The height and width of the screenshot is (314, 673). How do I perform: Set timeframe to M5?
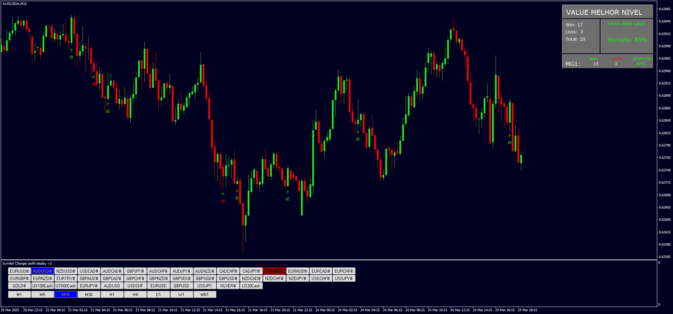[x=42, y=295]
